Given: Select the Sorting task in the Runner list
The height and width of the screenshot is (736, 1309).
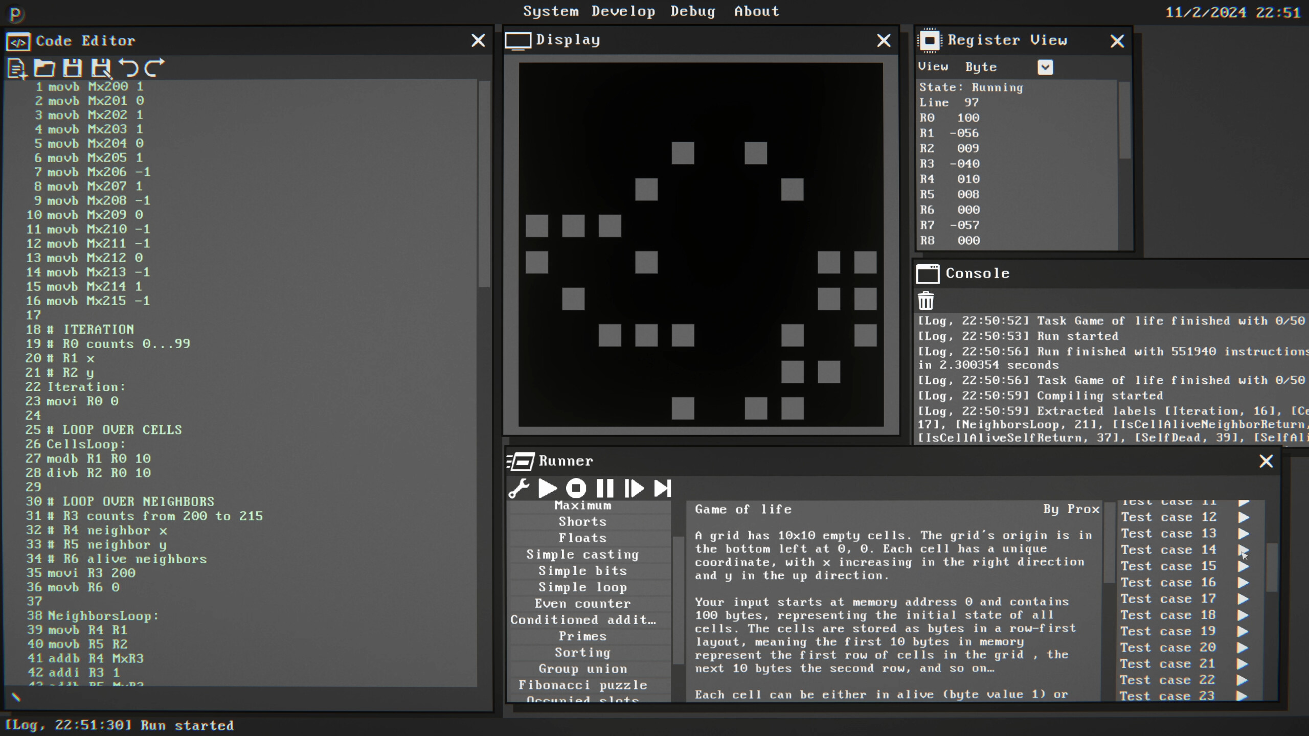Looking at the screenshot, I should pos(582,652).
